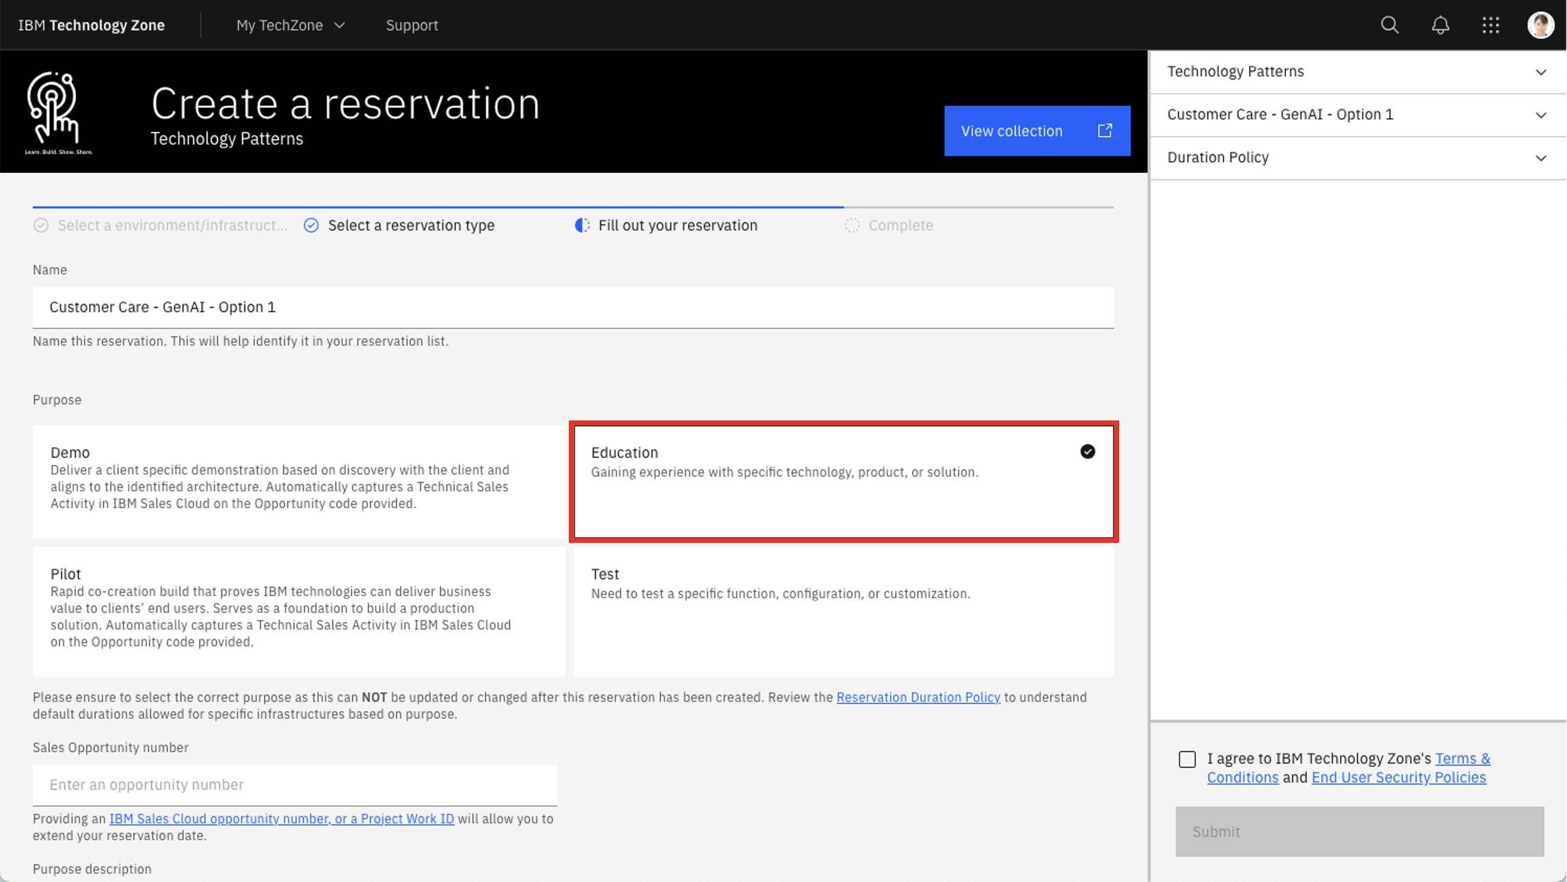This screenshot has width=1567, height=882.
Task: Open the Reservation Duration Policy link
Action: 918,697
